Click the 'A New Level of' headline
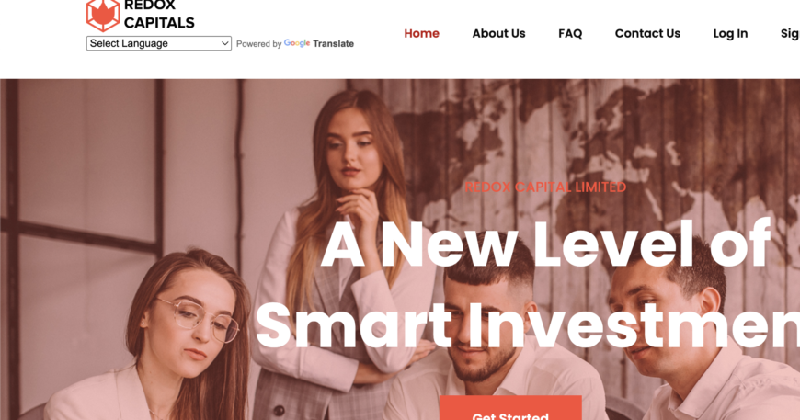This screenshot has height=420, width=800. [x=545, y=244]
